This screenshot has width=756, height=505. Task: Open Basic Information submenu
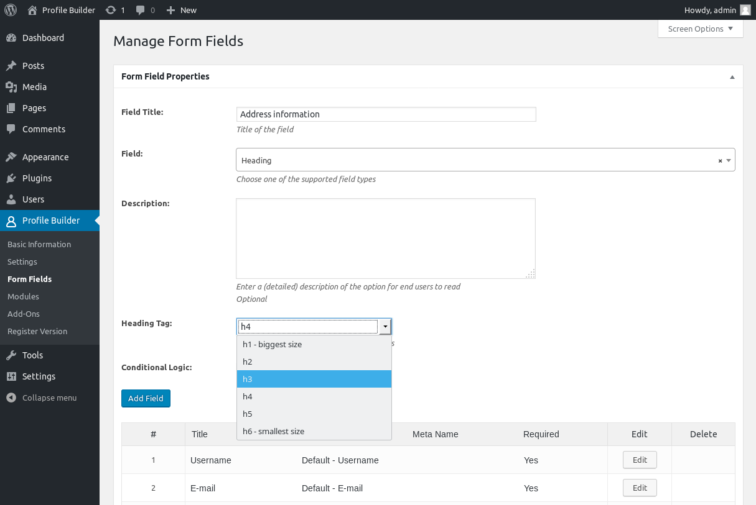pyautogui.click(x=39, y=244)
